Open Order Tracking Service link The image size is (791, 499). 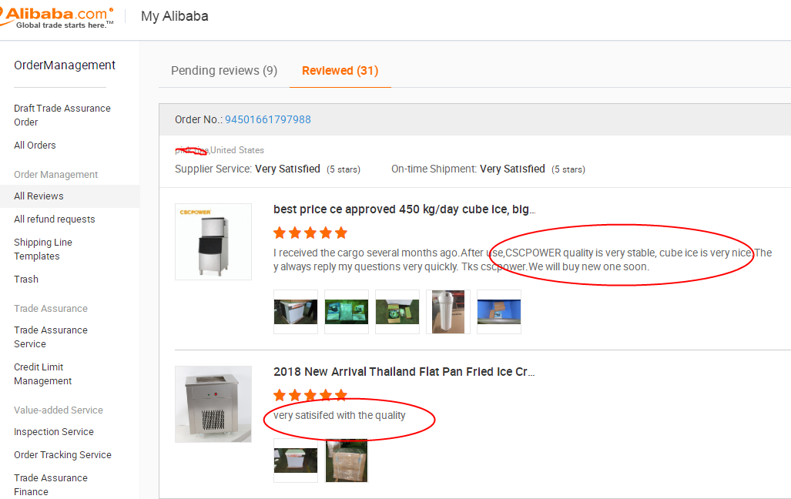point(62,454)
